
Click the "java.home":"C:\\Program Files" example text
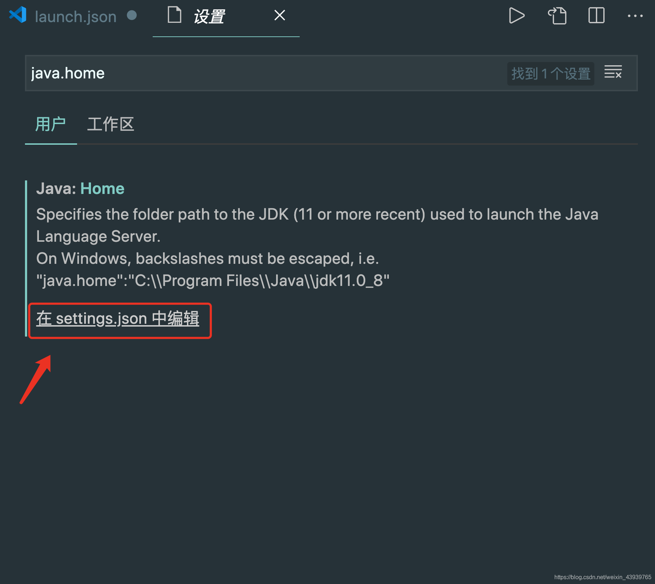point(213,281)
